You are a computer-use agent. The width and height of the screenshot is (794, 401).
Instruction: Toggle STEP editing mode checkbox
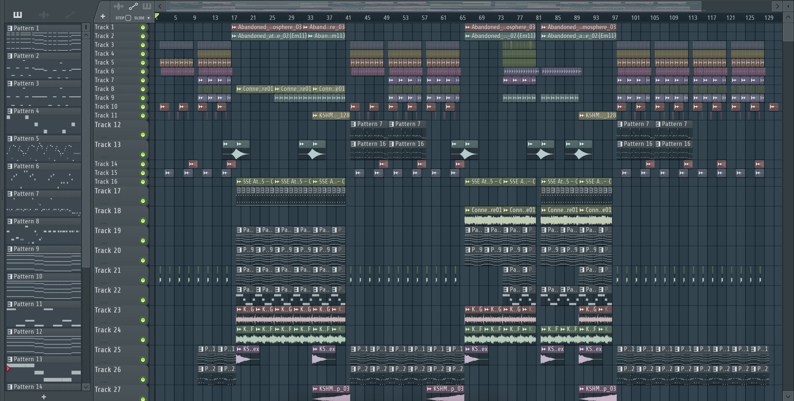click(128, 18)
